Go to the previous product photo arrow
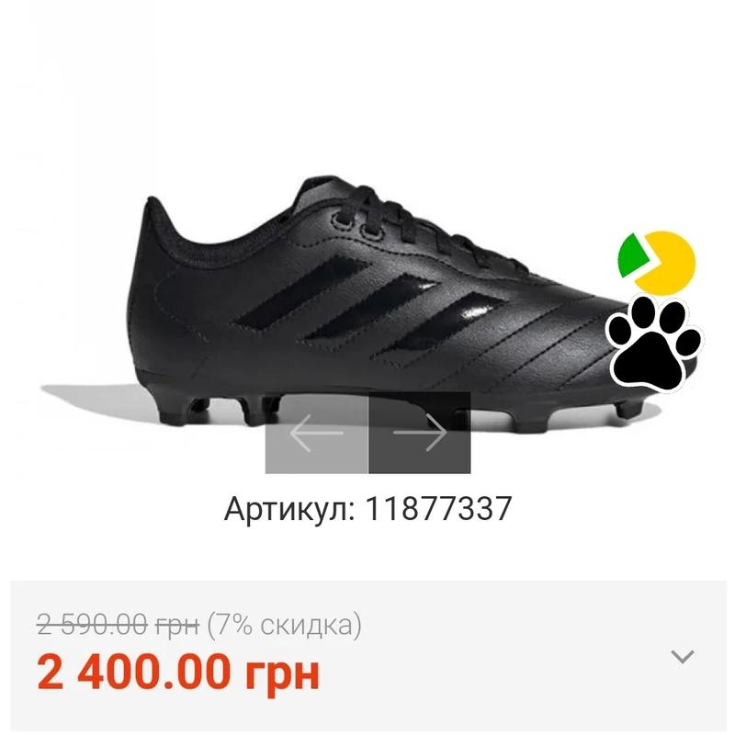This screenshot has height=735, width=735. click(316, 432)
